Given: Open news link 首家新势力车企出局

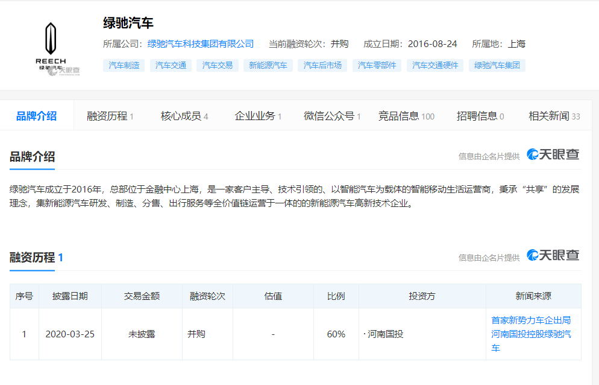Looking at the screenshot, I should 531,334.
